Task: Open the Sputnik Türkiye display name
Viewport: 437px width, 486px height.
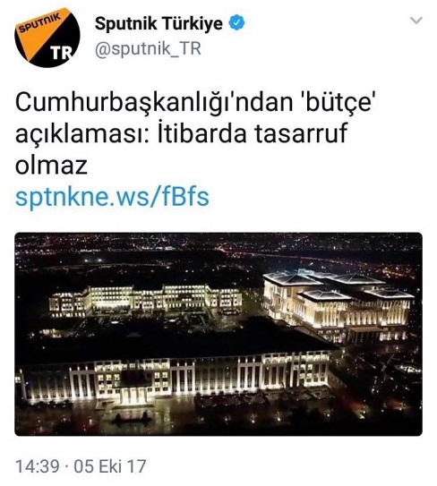Action: (159, 23)
